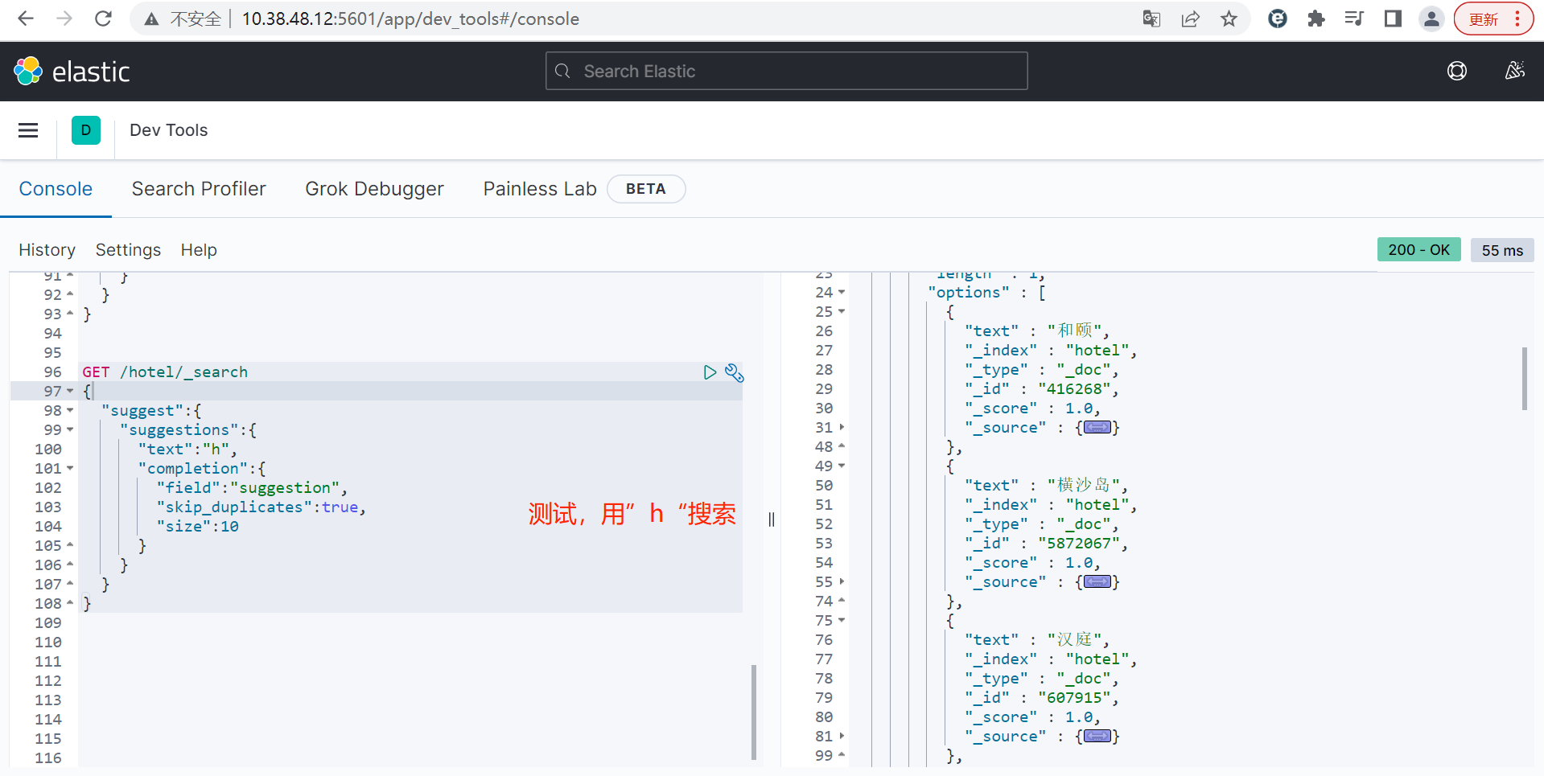Click the 55 ms response time badge
Screen dimensions: 1544x776
(1502, 250)
